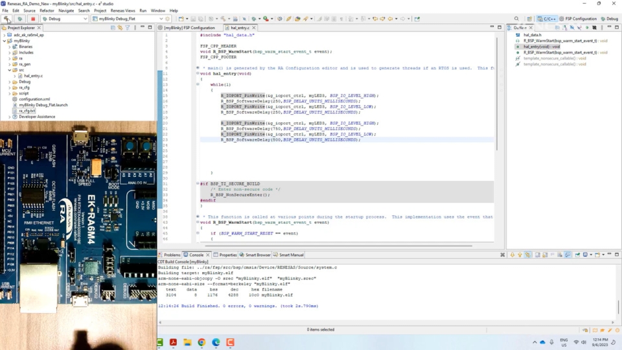Open the Refactor menu

tap(47, 11)
